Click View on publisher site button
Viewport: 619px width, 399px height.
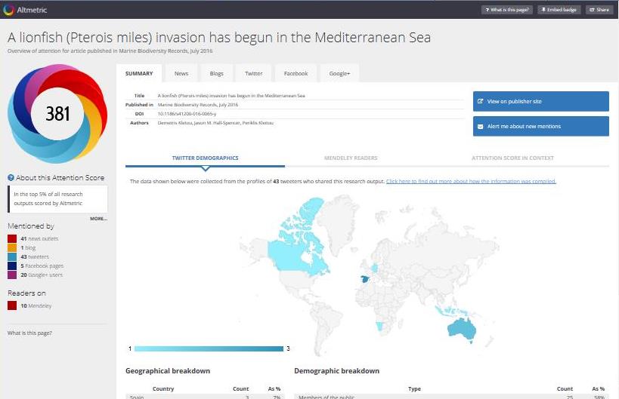tap(540, 101)
